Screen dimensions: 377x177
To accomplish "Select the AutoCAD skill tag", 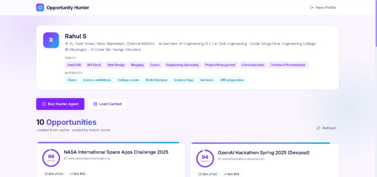I will point(74,65).
